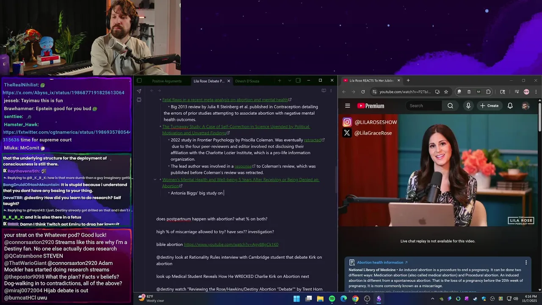Open File Explorer from the taskbar

321,299
